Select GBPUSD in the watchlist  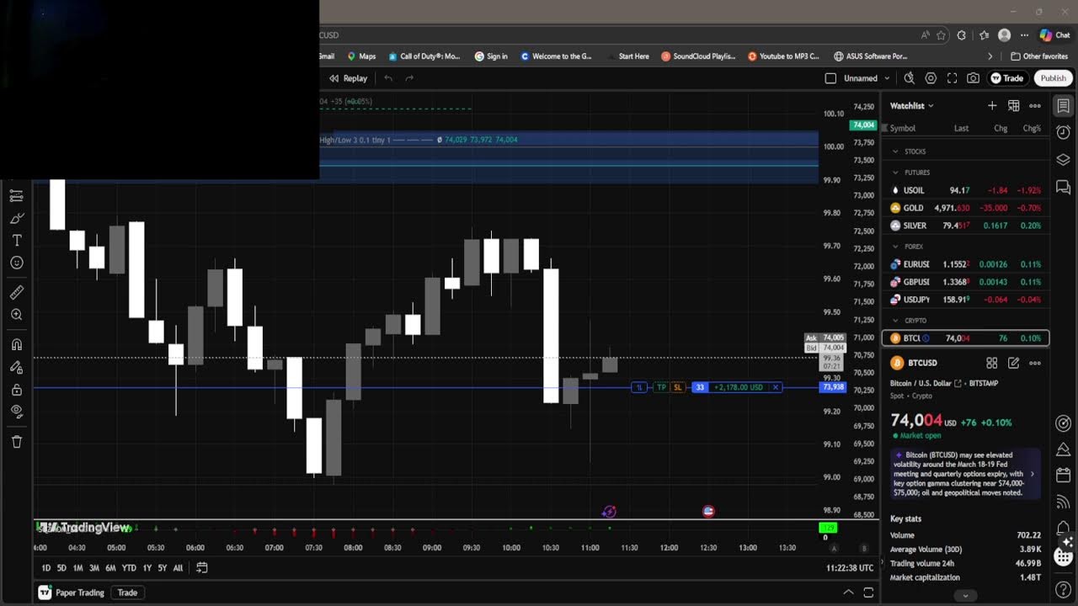coord(965,282)
